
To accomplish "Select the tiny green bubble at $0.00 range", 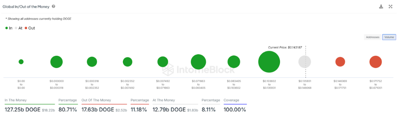I will [21, 62].
